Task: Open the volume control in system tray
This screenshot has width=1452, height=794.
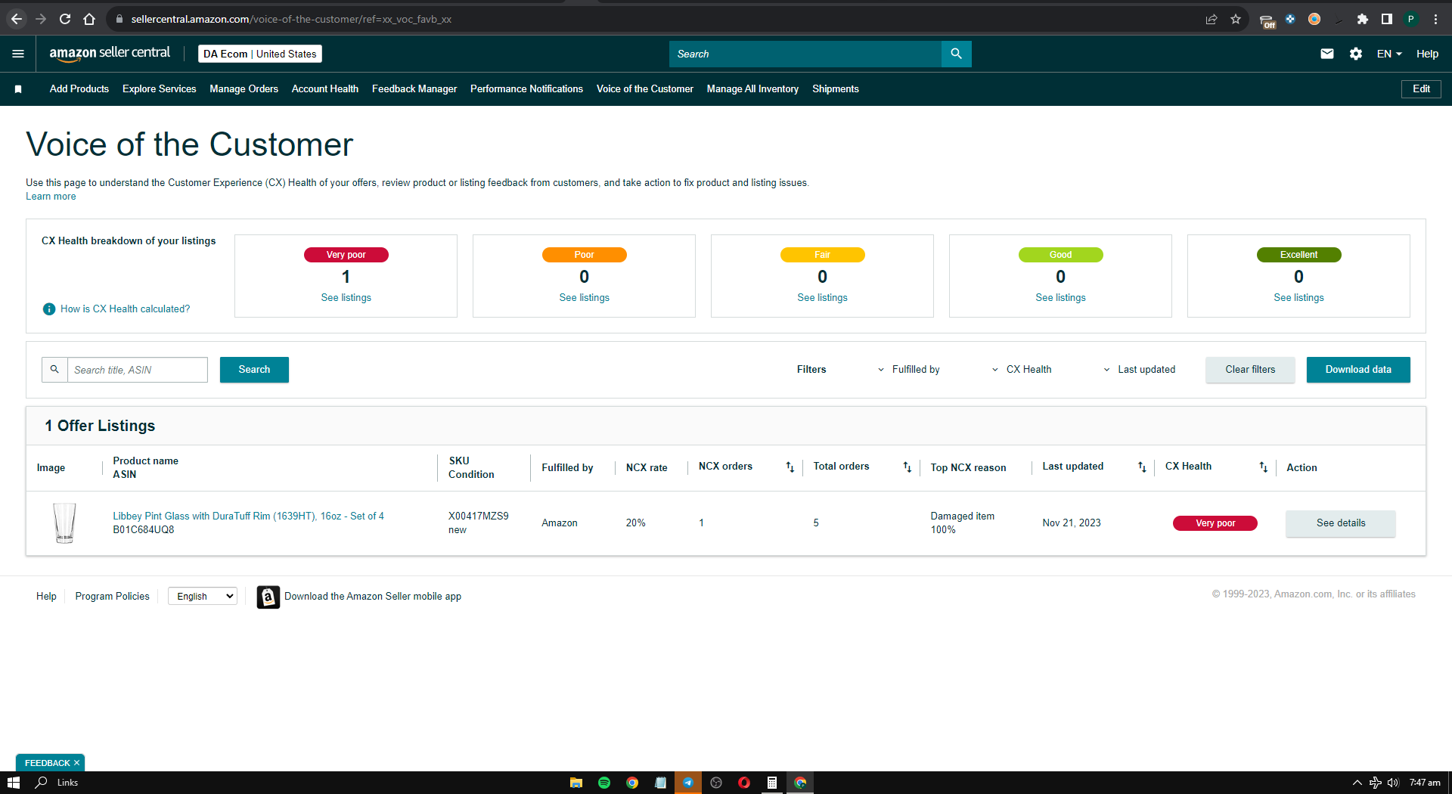Action: pos(1393,783)
